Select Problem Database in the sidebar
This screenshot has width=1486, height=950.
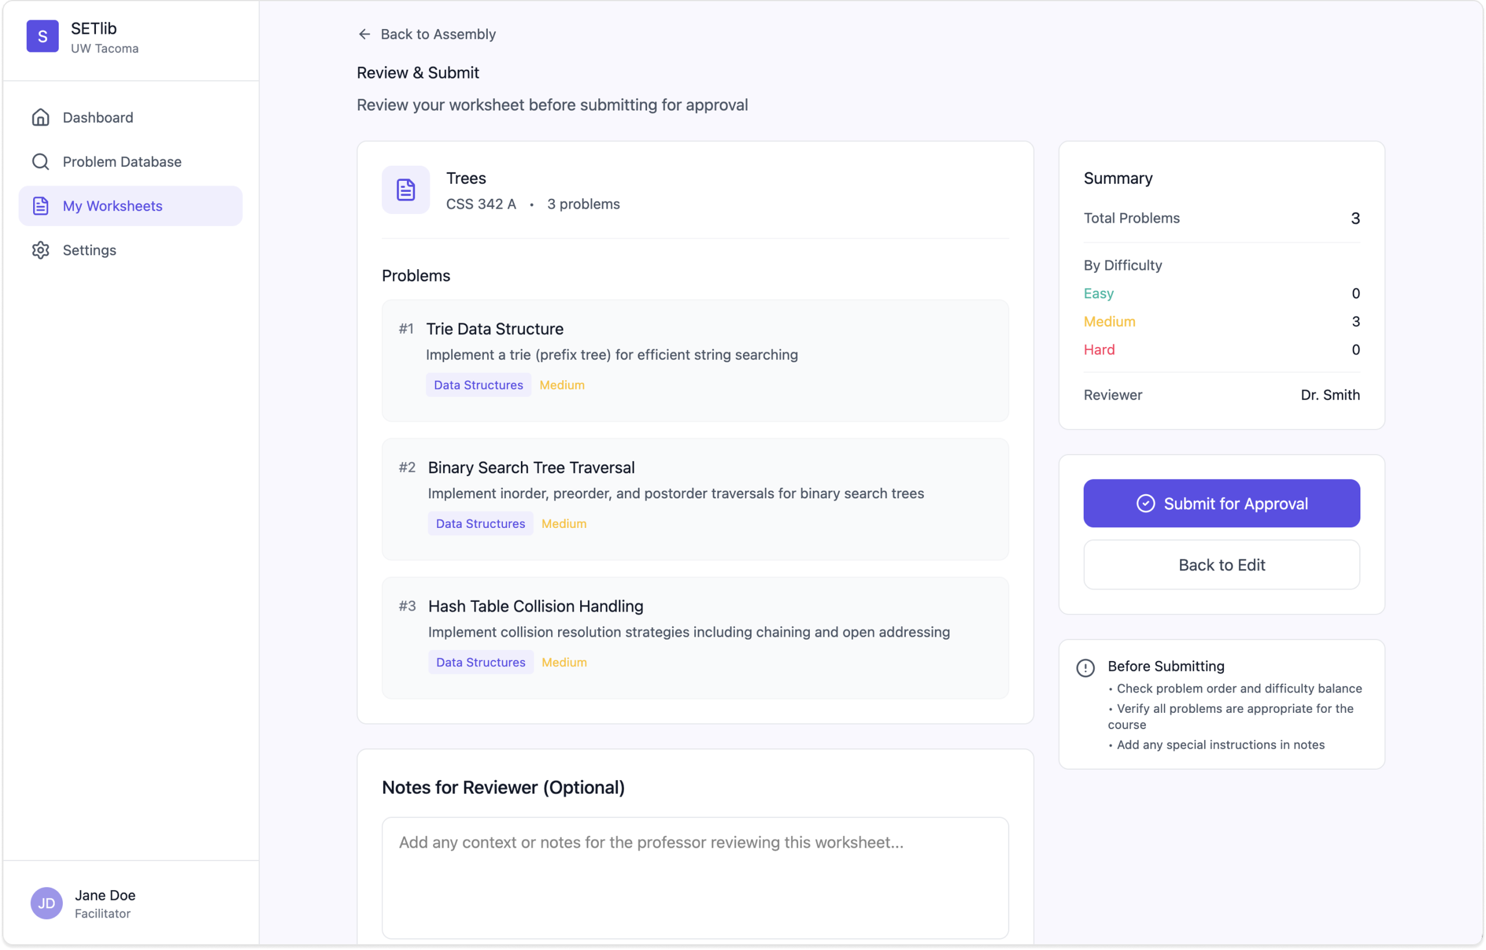pyautogui.click(x=122, y=161)
